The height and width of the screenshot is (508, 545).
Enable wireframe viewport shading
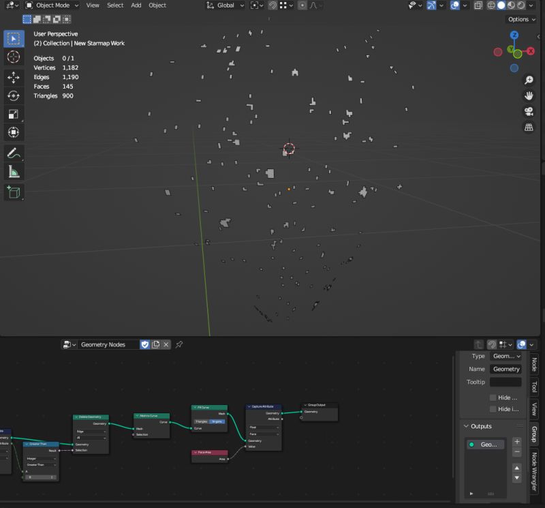(x=490, y=5)
